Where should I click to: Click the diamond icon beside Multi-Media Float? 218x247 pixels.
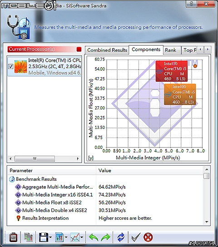(18, 203)
